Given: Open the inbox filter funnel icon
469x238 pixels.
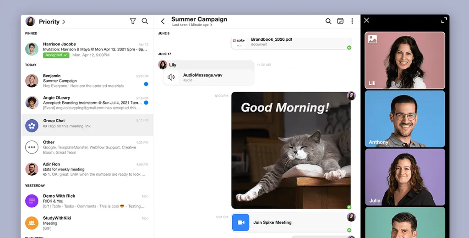Looking at the screenshot, I should 133,21.
